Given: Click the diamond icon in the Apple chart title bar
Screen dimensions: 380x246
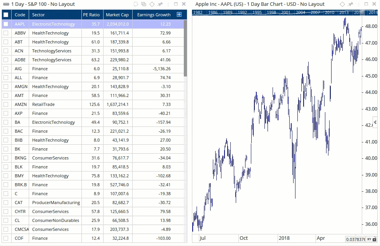Looking at the screenshot, I should tap(342, 4).
